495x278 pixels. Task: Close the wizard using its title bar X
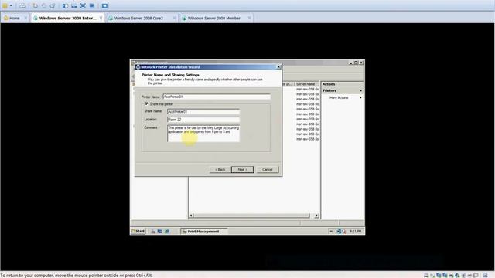click(x=278, y=67)
